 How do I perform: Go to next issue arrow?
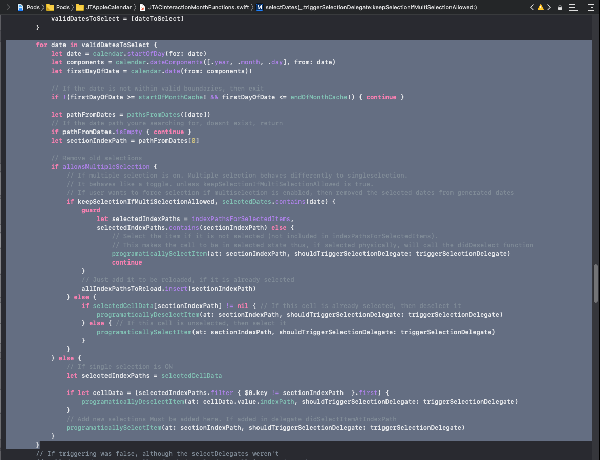[549, 7]
